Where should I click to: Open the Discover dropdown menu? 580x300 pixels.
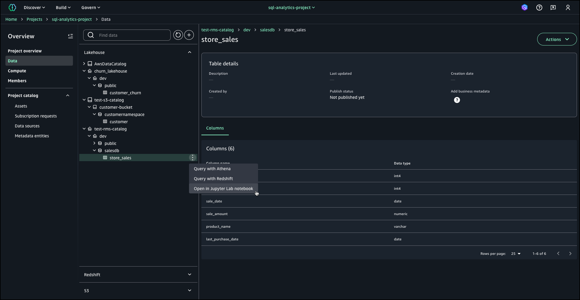click(34, 8)
